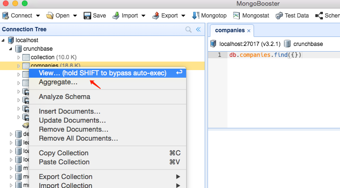
Task: Choose View… from context menu
Action: tap(107, 73)
